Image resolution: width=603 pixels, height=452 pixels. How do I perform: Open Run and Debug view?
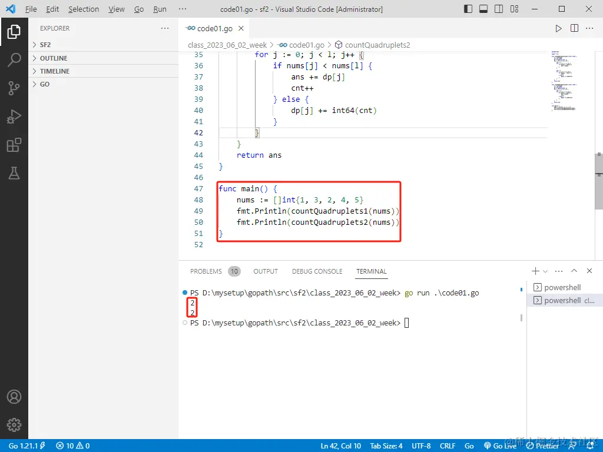(x=14, y=117)
